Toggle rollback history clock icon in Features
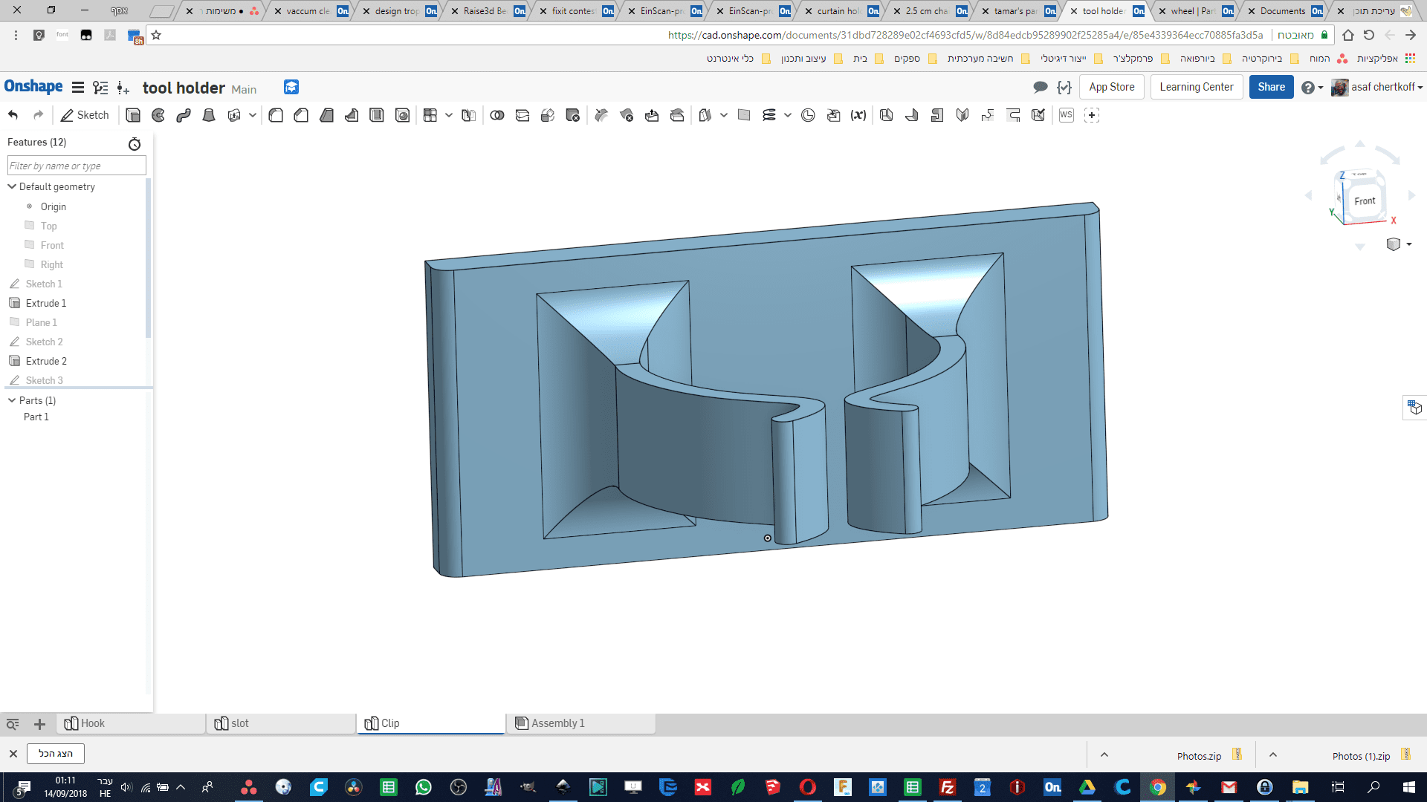The width and height of the screenshot is (1427, 802). click(x=135, y=143)
